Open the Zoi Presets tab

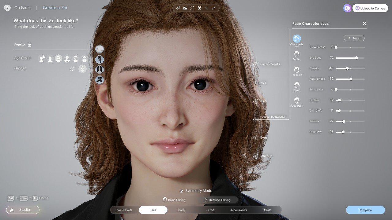[x=124, y=210]
